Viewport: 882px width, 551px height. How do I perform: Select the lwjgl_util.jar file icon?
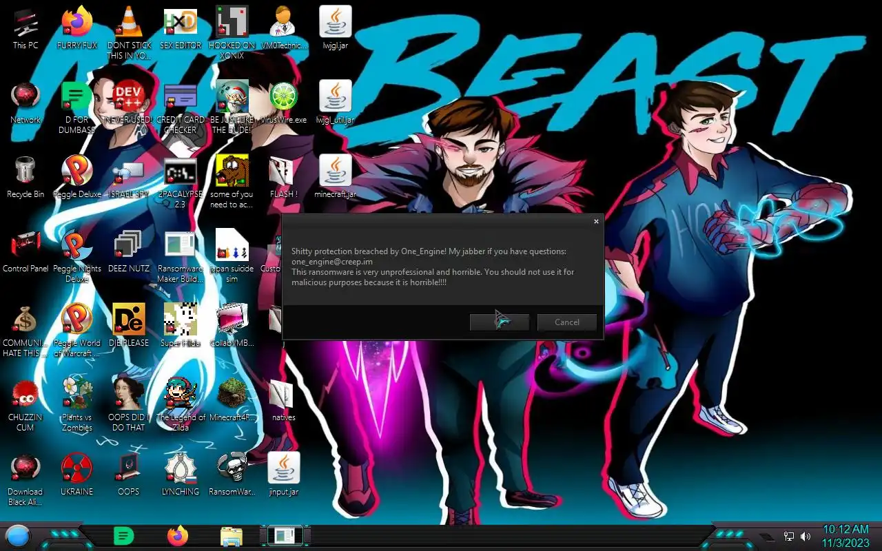(336, 103)
